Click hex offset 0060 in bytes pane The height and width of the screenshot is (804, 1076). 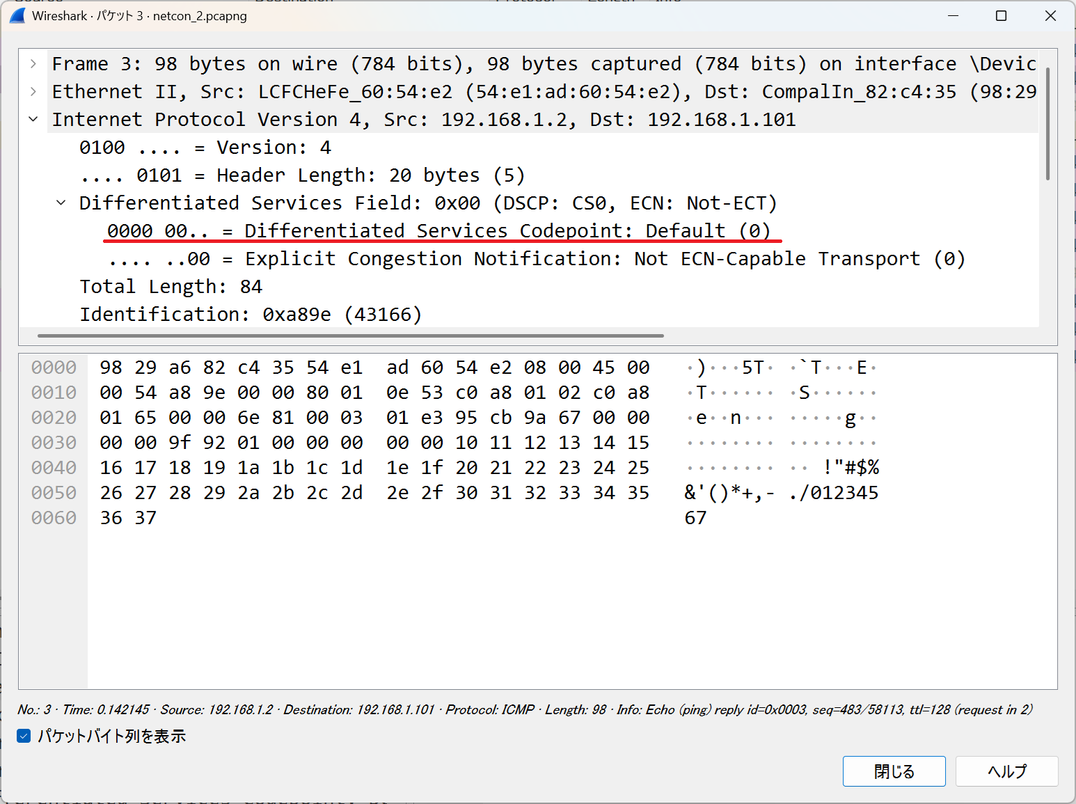pyautogui.click(x=54, y=517)
